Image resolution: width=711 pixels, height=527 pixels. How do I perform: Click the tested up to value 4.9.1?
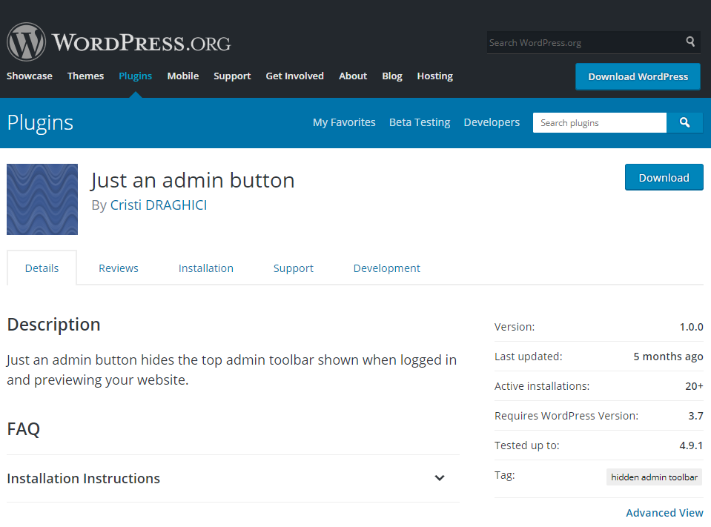pyautogui.click(x=691, y=445)
